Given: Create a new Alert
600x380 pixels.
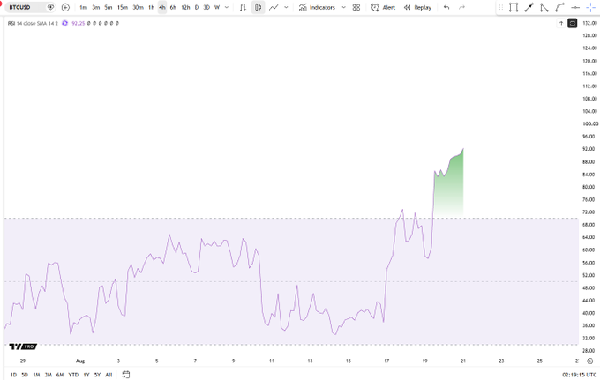Looking at the screenshot, I should pos(384,7).
